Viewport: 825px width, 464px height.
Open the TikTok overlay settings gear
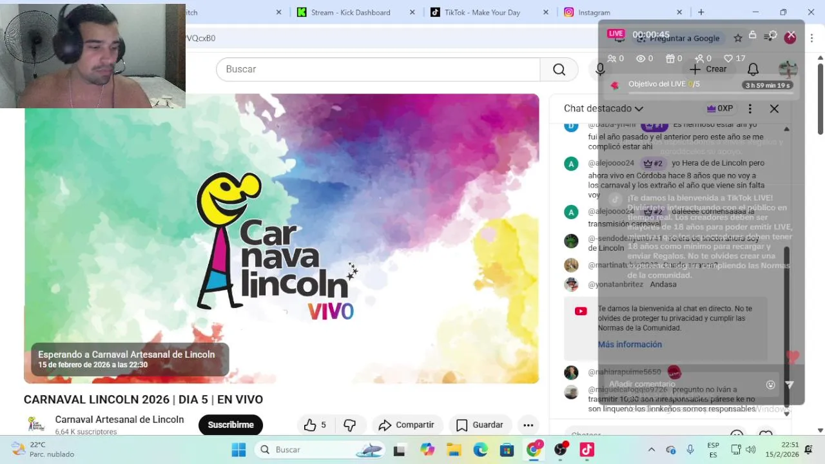click(773, 35)
